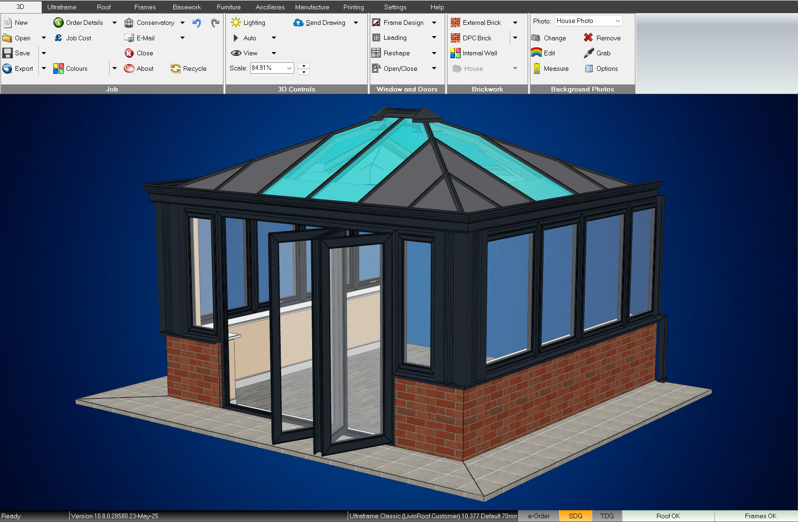Toggle the TDG status indicator

(607, 516)
